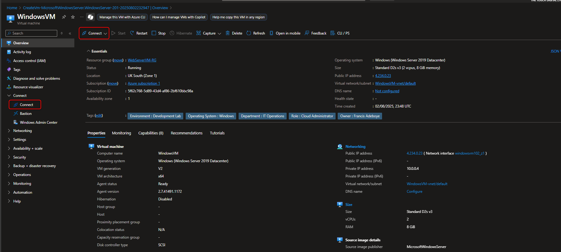Open the Networking section heading link
This screenshot has width=561, height=252.
click(x=355, y=147)
